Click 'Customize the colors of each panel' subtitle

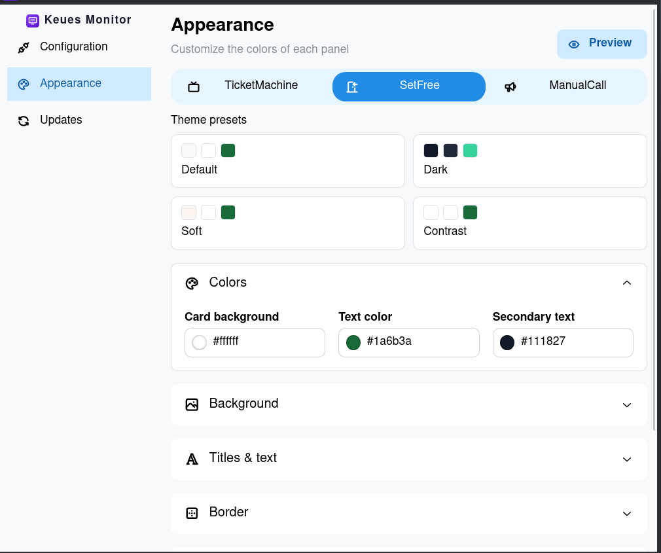(x=260, y=49)
